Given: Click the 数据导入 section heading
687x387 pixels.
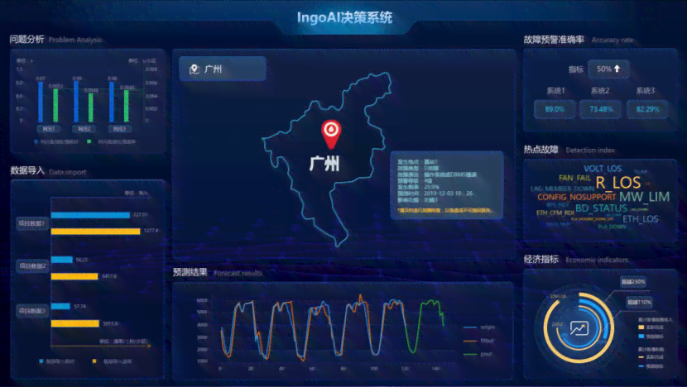Looking at the screenshot, I should click(x=27, y=170).
